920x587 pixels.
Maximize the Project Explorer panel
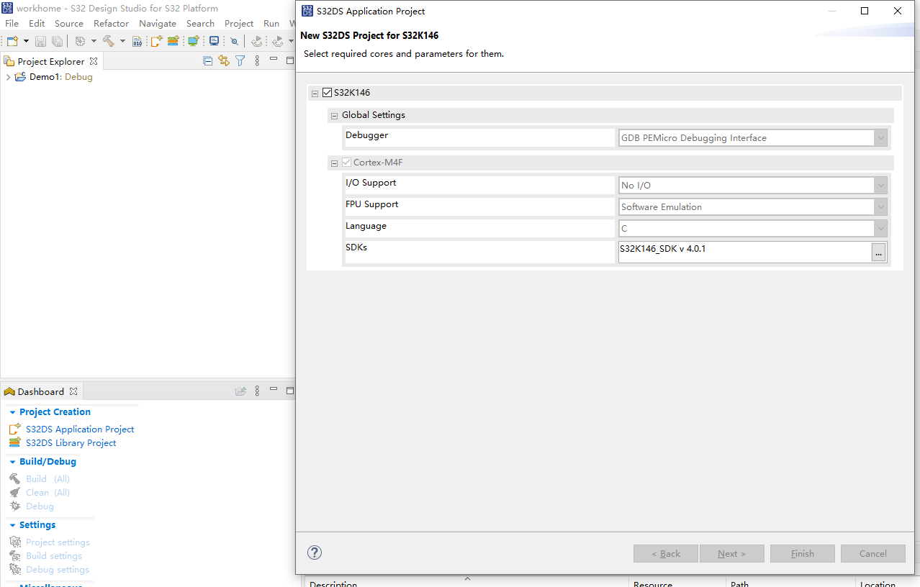click(290, 60)
